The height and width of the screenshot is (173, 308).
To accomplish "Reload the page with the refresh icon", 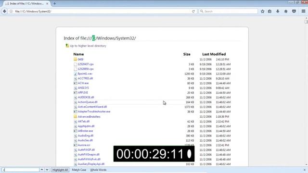I will coord(193,12).
